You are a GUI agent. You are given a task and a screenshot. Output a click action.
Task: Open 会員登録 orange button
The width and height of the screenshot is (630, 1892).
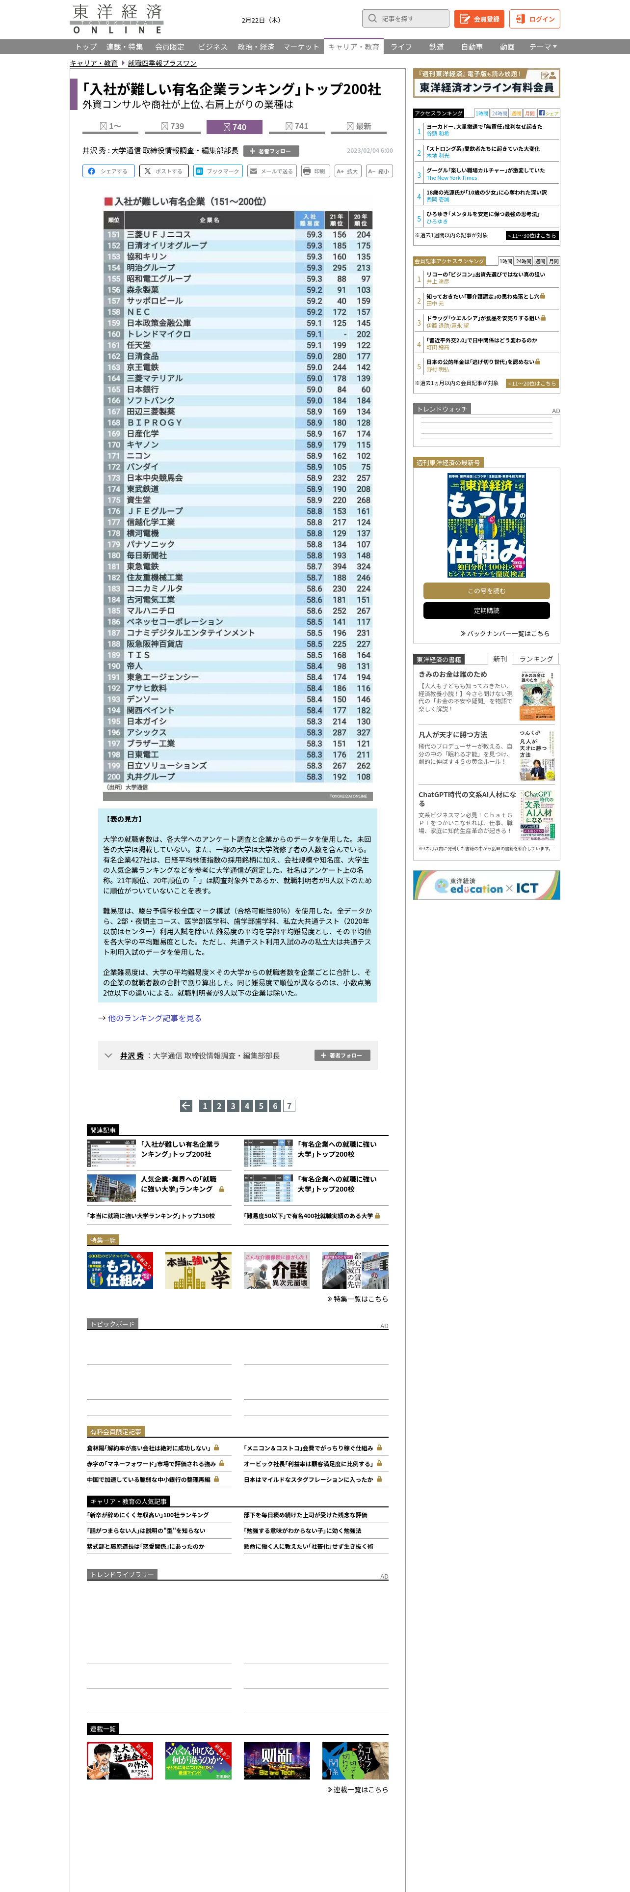point(478,18)
